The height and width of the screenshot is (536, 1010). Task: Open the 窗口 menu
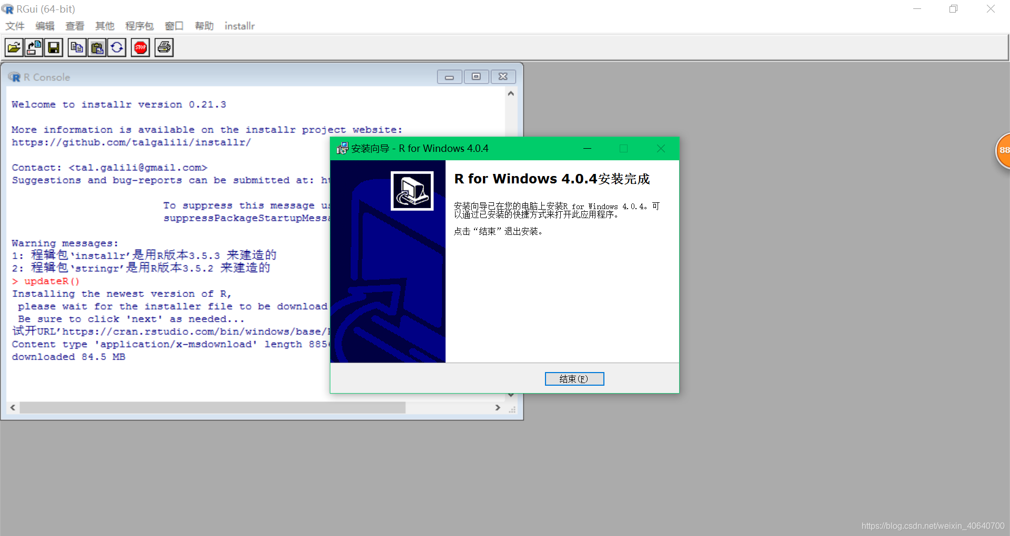click(x=174, y=26)
